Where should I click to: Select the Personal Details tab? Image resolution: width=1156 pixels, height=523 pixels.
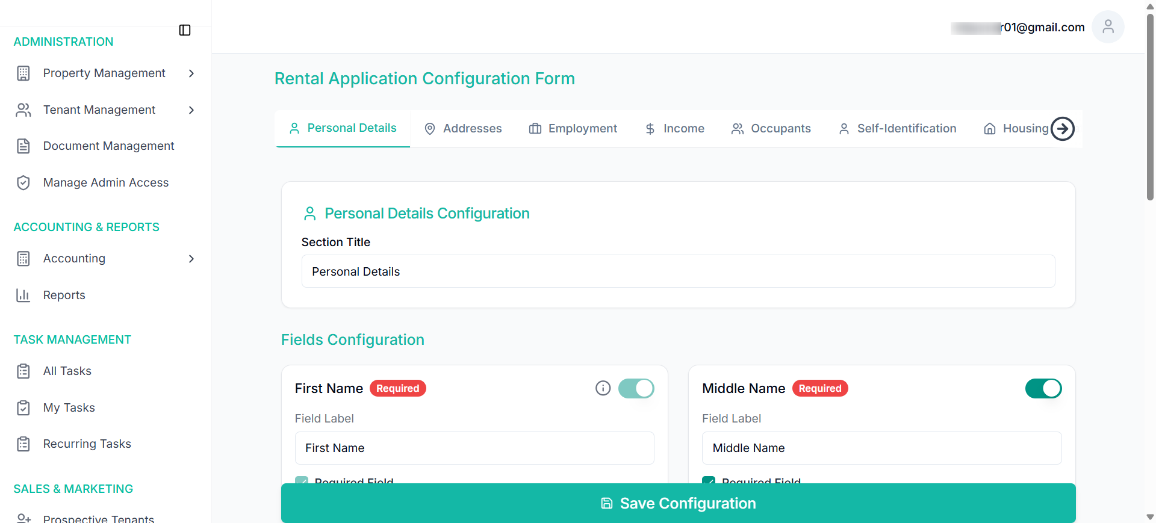click(343, 128)
